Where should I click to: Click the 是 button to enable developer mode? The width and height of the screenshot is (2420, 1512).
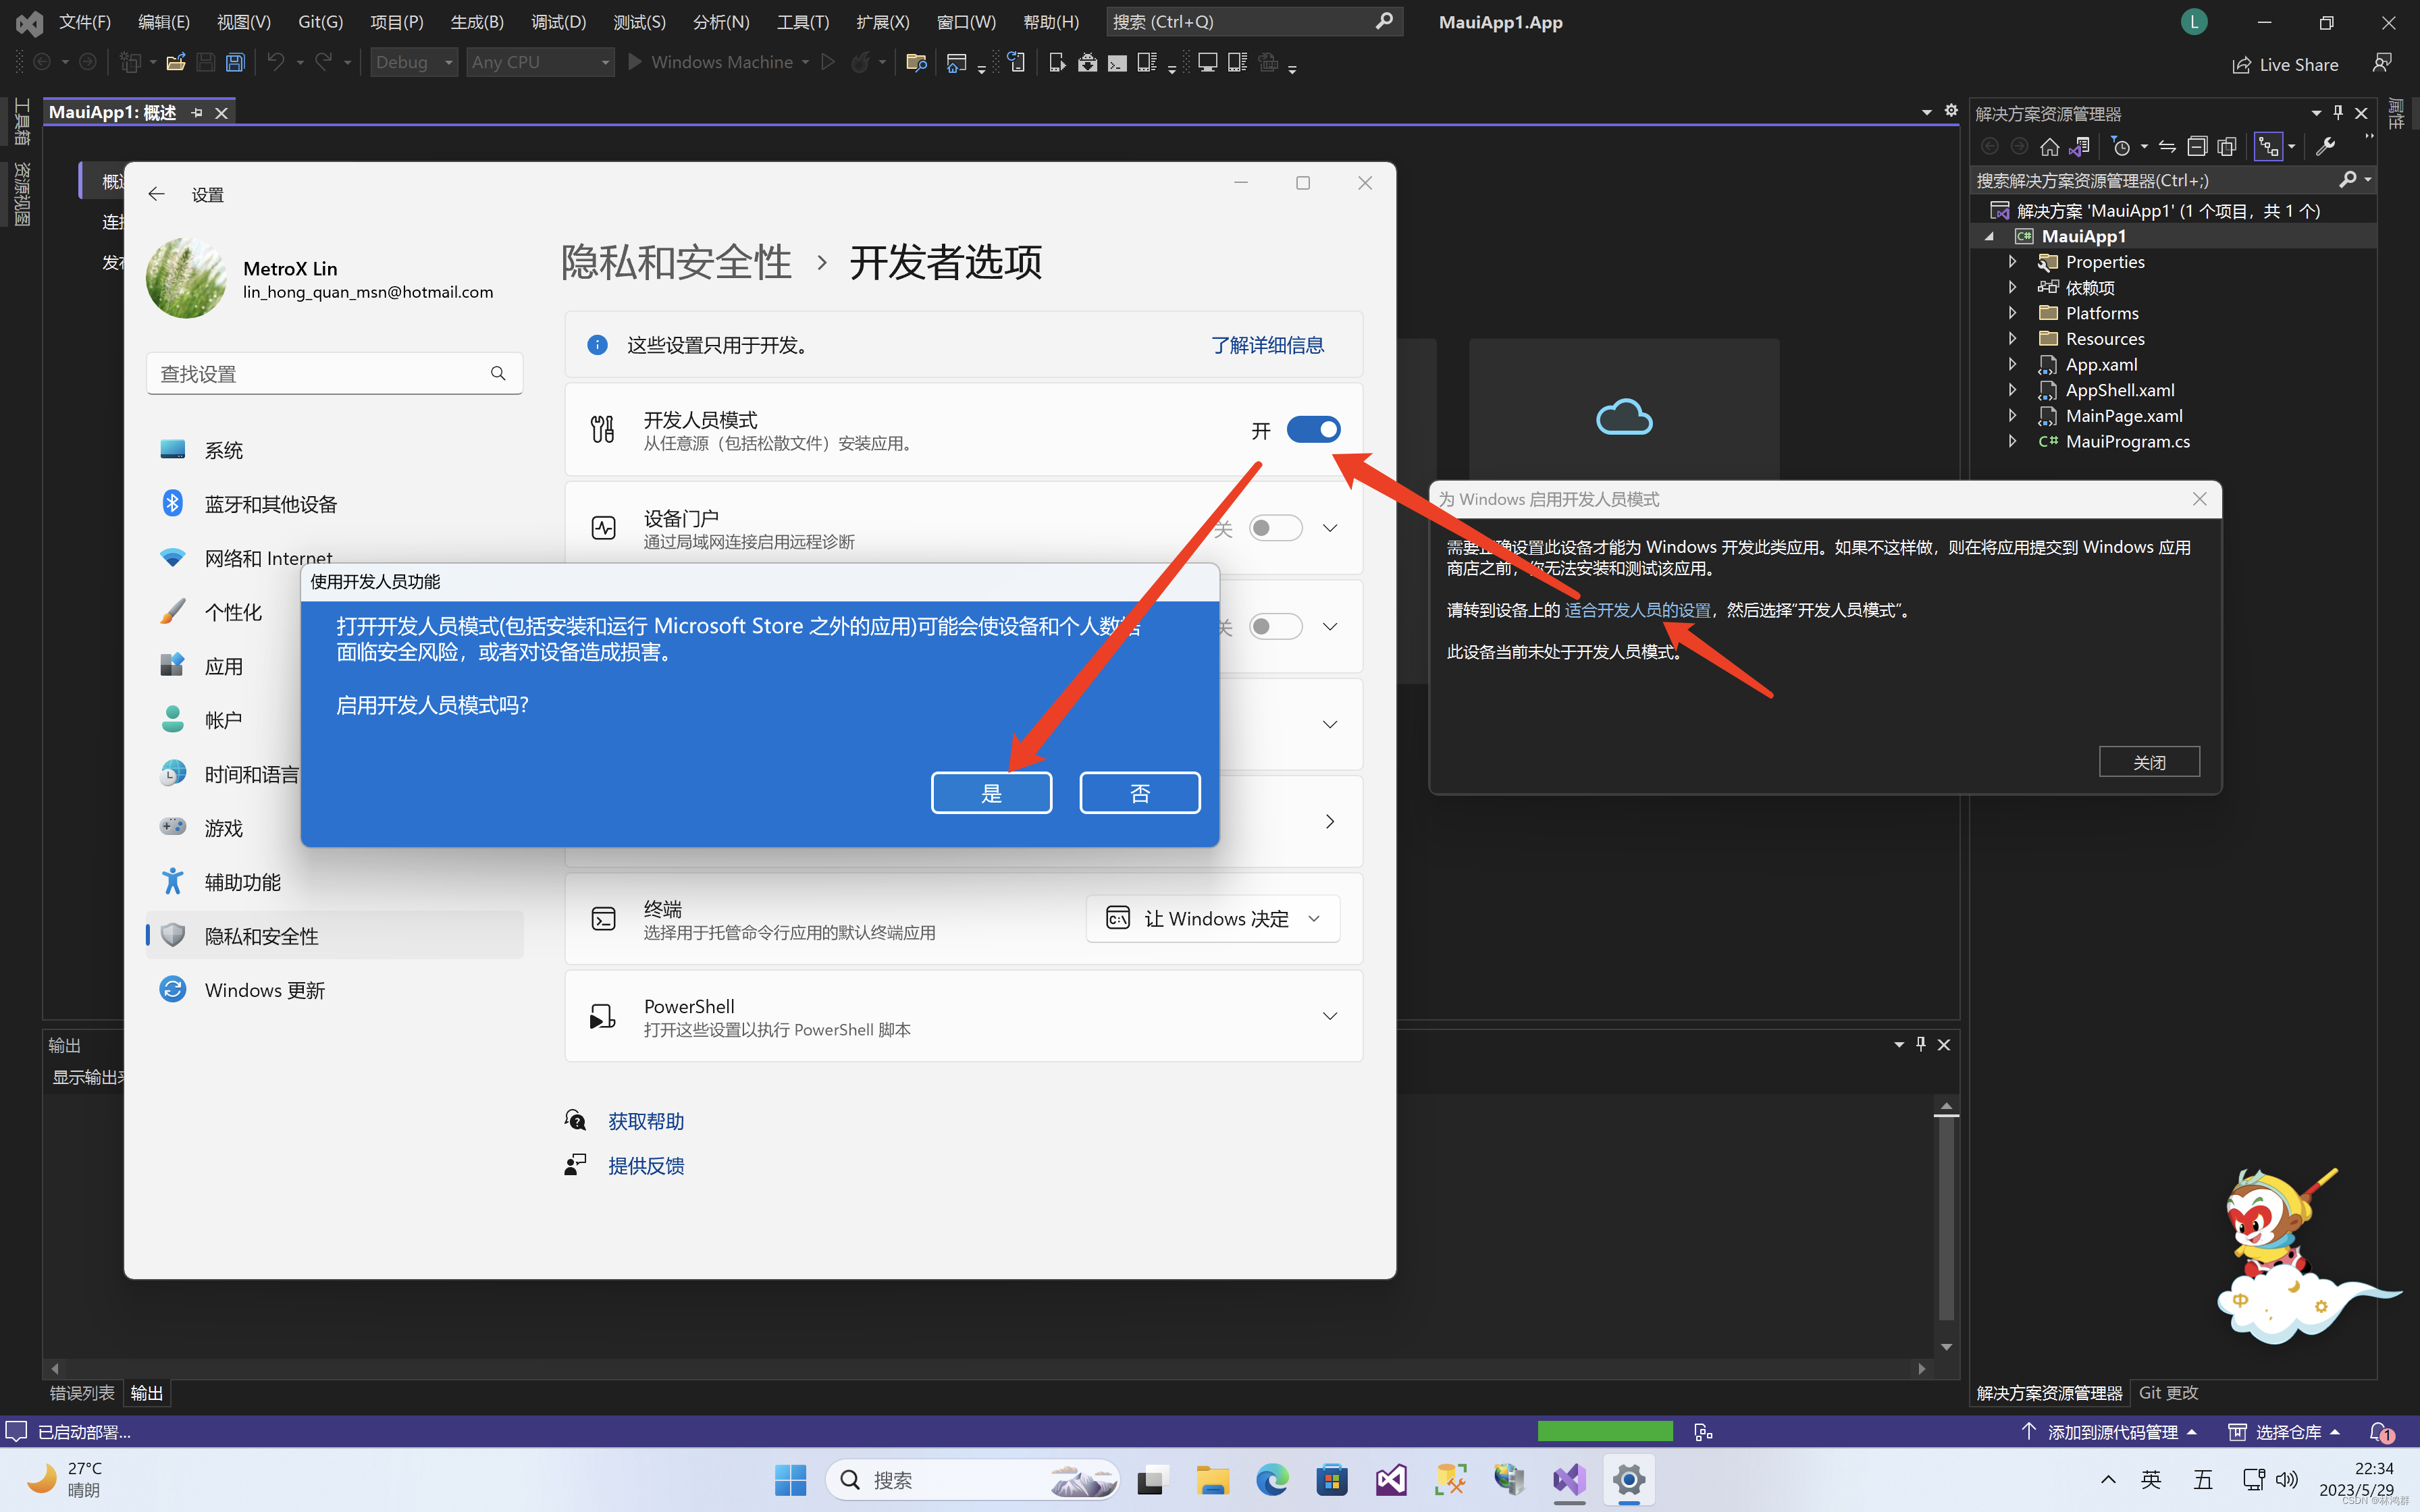pyautogui.click(x=991, y=792)
